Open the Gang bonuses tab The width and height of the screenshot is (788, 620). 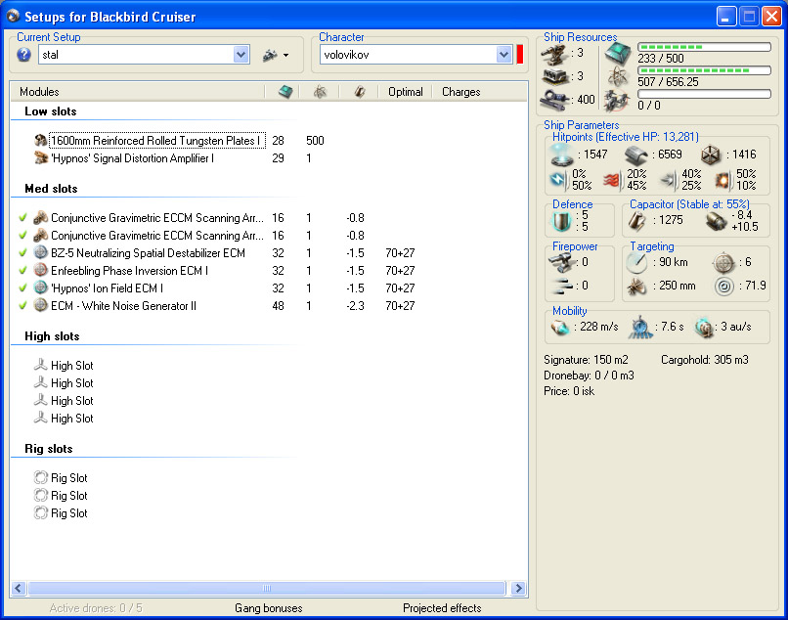(268, 608)
